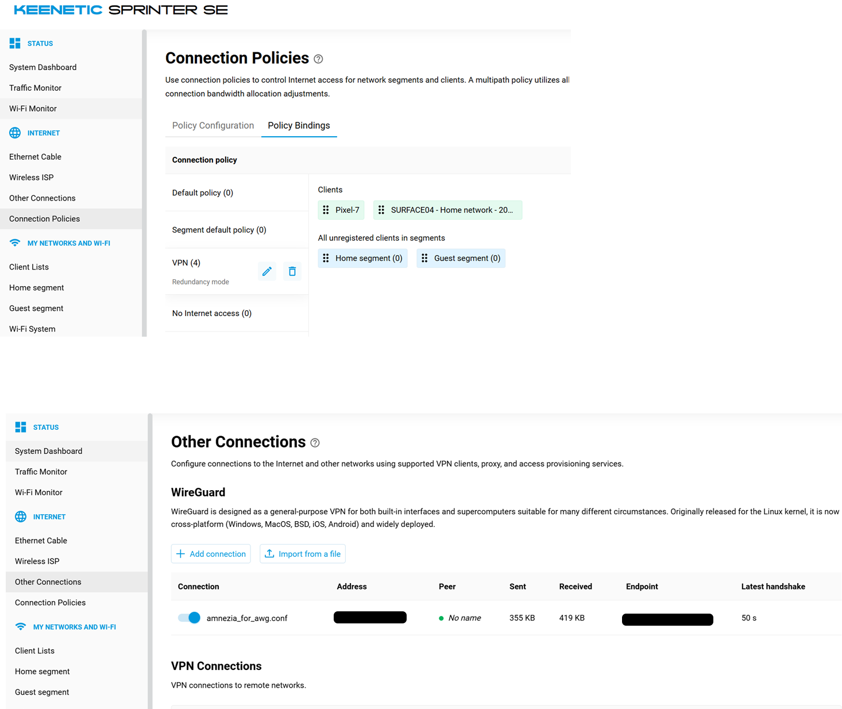Viewport: 842px width, 709px height.
Task: Switch to the Policy Configuration tab
Action: 213,125
